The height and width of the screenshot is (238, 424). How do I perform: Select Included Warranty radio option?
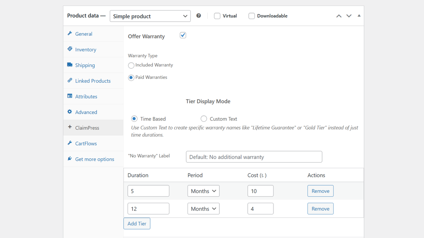(x=131, y=65)
